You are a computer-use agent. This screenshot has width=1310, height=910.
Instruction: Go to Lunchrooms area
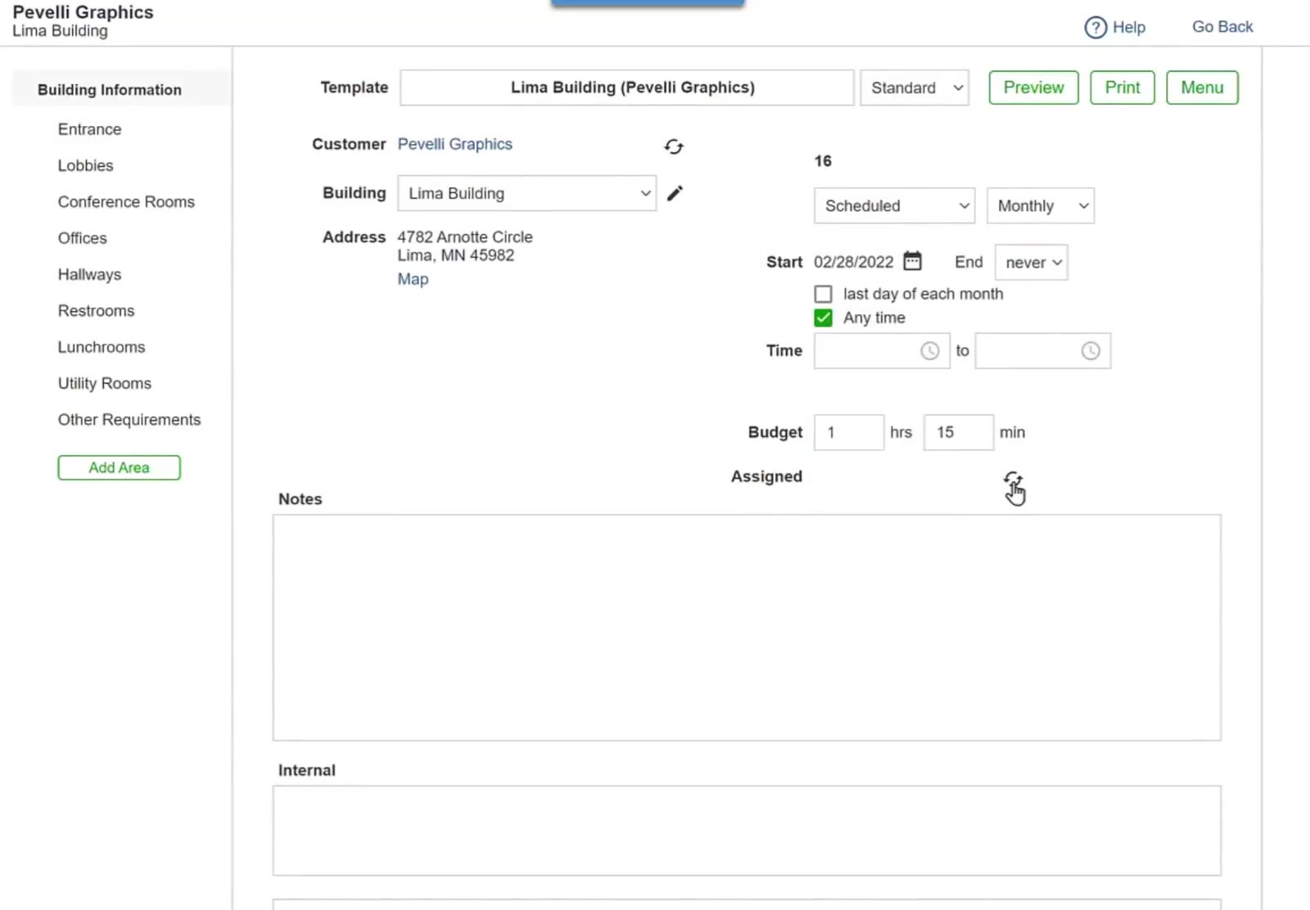[x=101, y=347]
